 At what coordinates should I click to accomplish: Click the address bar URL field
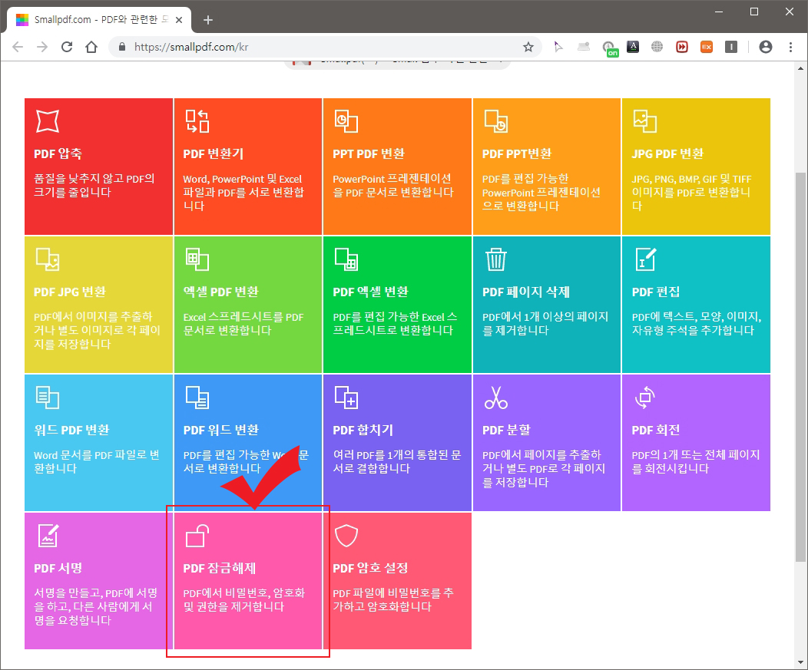(x=325, y=48)
